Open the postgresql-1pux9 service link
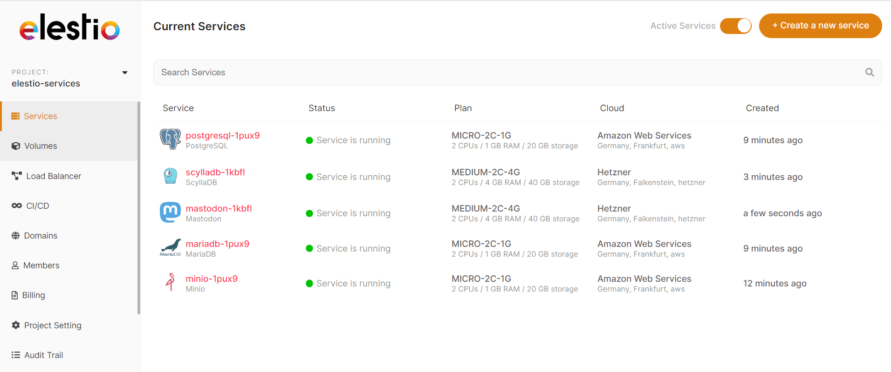The image size is (891, 372). click(x=222, y=135)
